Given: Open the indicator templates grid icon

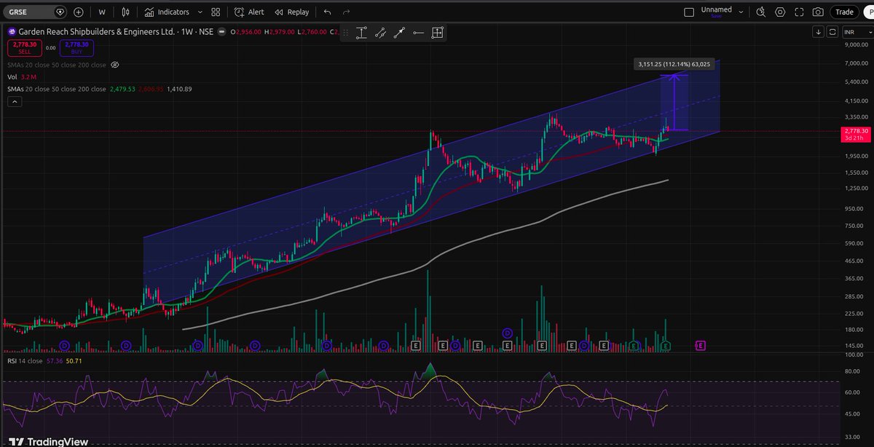Looking at the screenshot, I should (x=216, y=12).
